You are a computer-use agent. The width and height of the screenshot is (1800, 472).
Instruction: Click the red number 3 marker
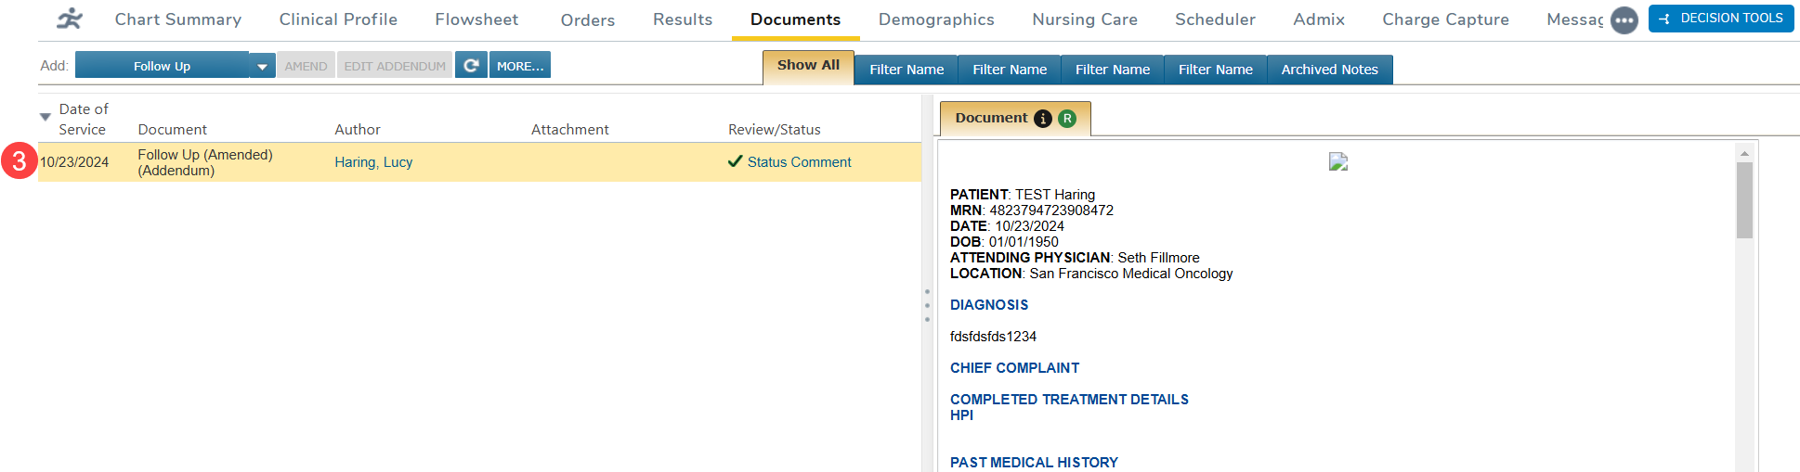click(x=19, y=160)
